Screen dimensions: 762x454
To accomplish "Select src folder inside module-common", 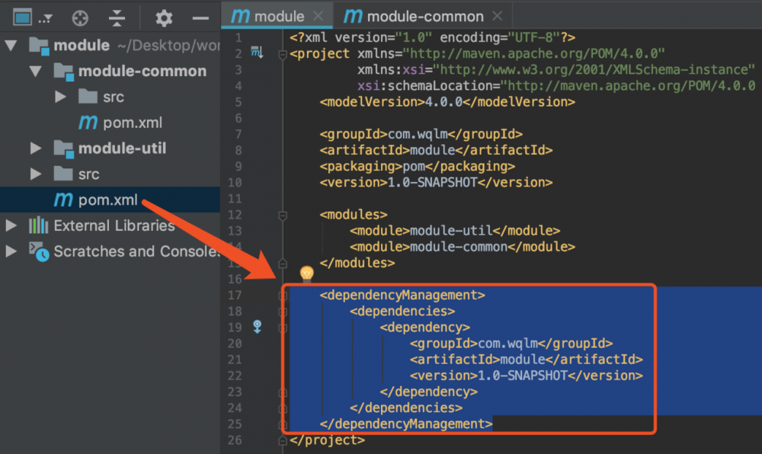I will 114,97.
